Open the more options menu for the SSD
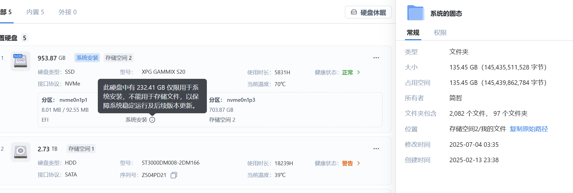Screen dimensions: 573x193 (376, 57)
